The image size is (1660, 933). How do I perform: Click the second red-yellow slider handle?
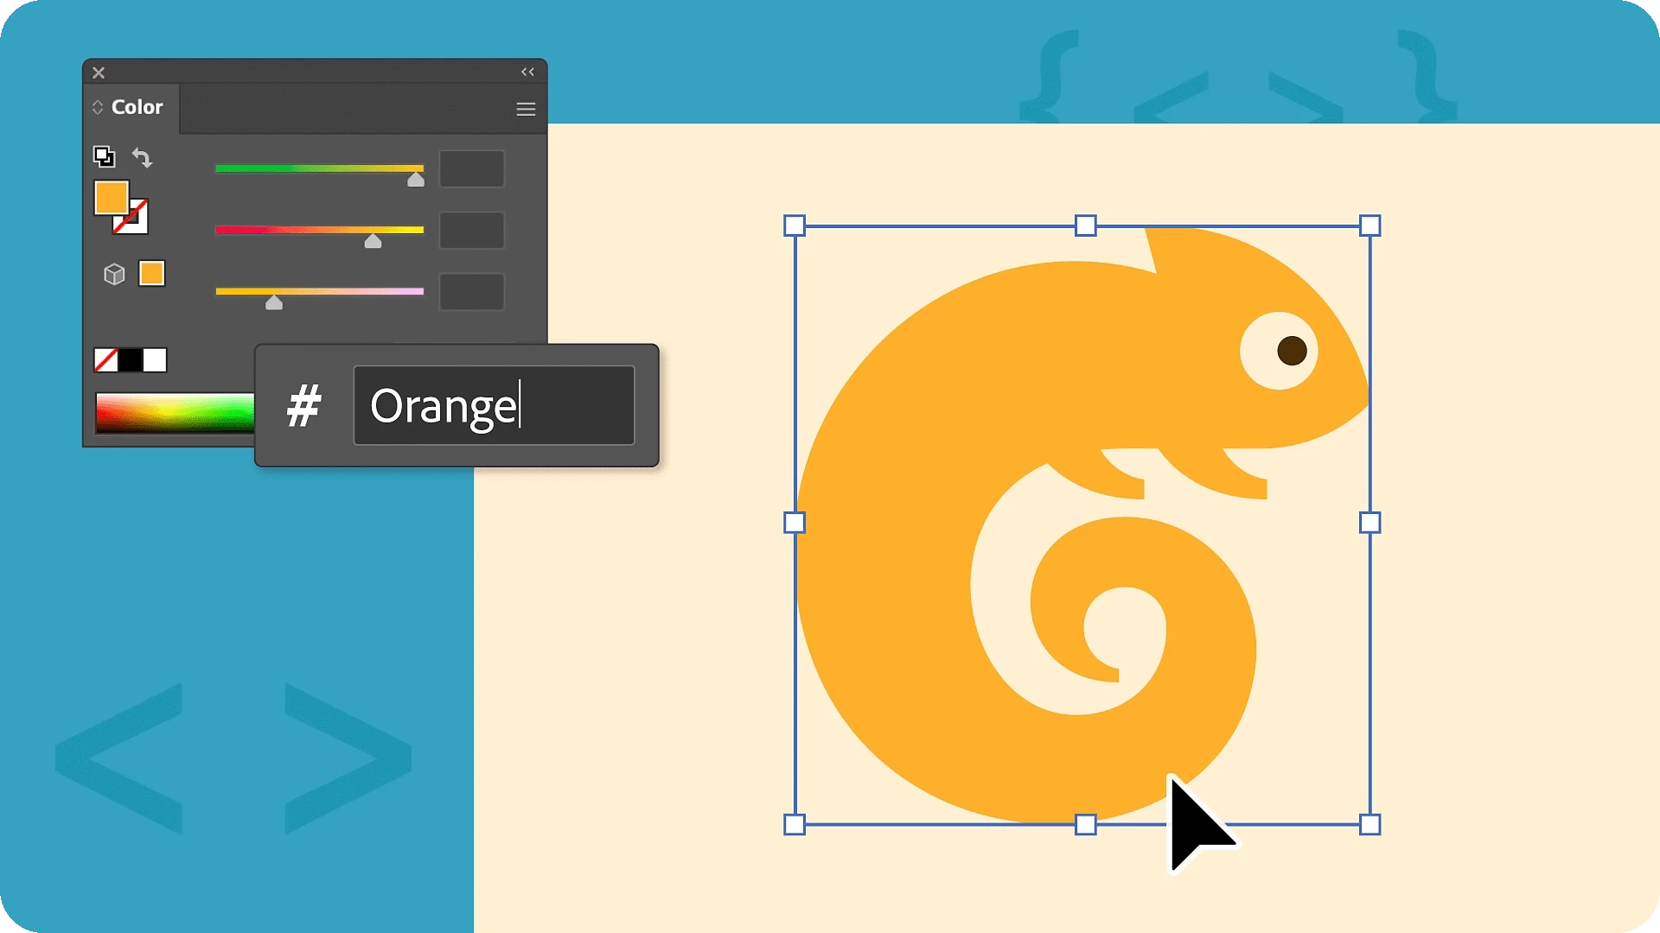pyautogui.click(x=373, y=242)
